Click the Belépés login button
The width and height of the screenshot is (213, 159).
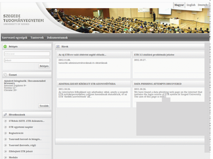click(44, 66)
